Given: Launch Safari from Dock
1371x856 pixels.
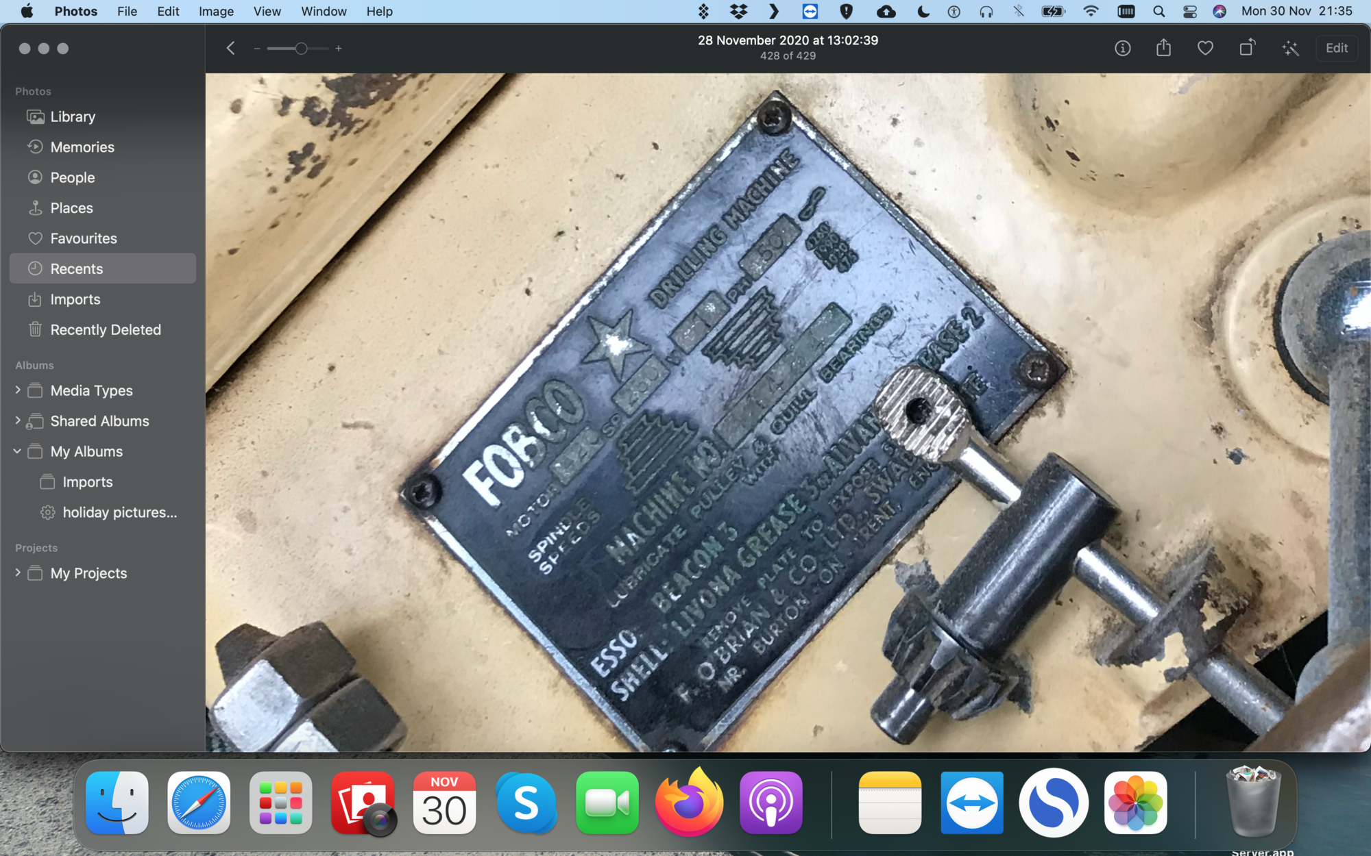Looking at the screenshot, I should pyautogui.click(x=199, y=803).
